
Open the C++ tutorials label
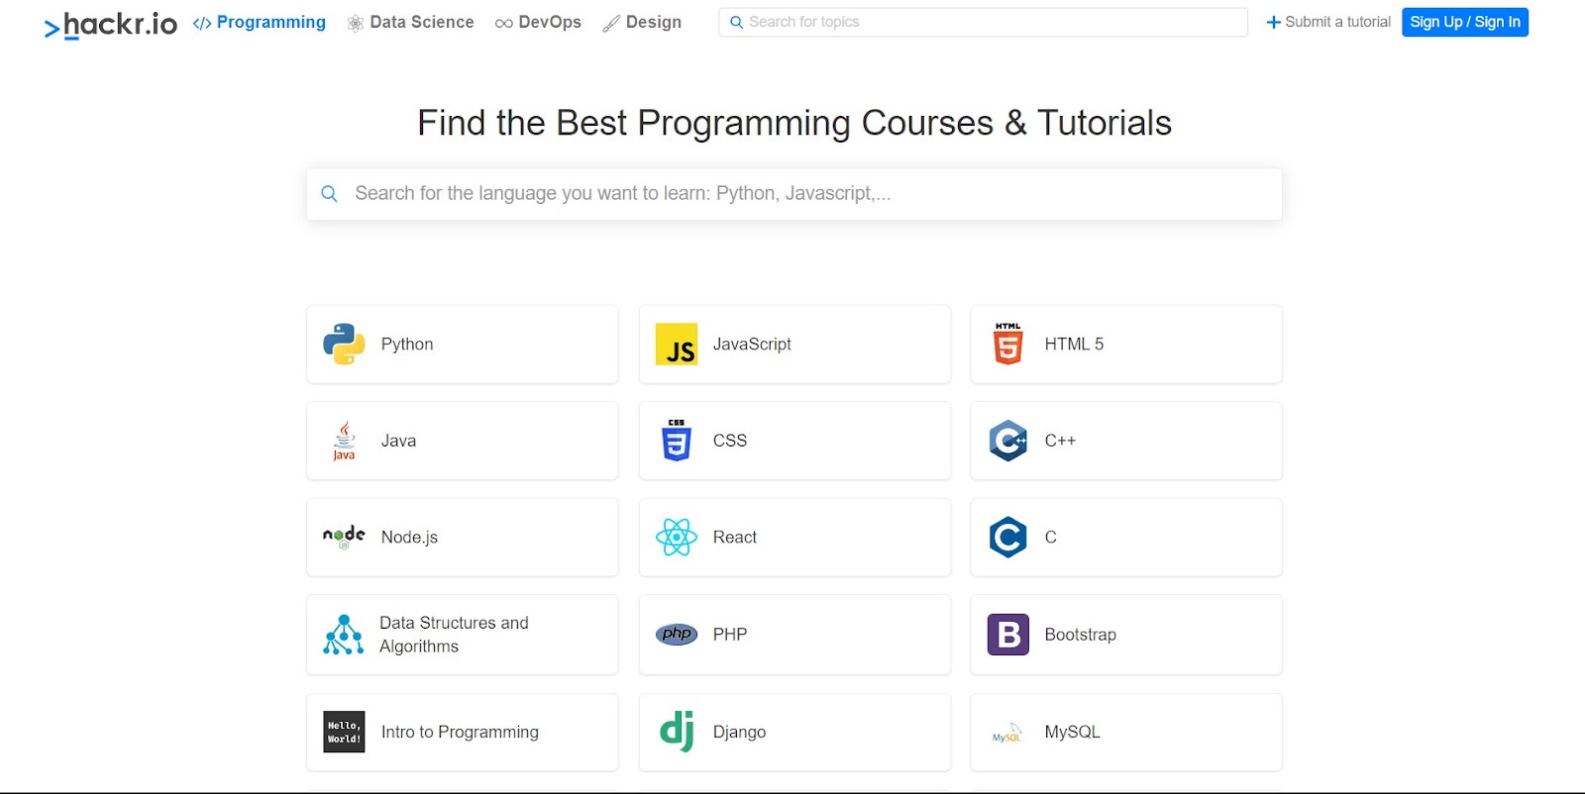point(1060,441)
